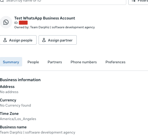Click the WhatsApp logo avatar icon
This screenshot has height=139, width=148.
point(6,22)
